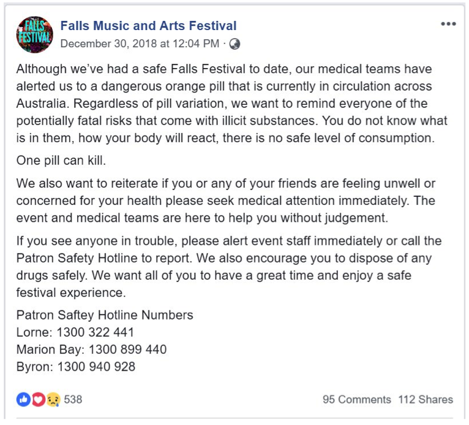
Task: Click the Lorne hotline number 1300 322 441
Action: click(x=96, y=332)
